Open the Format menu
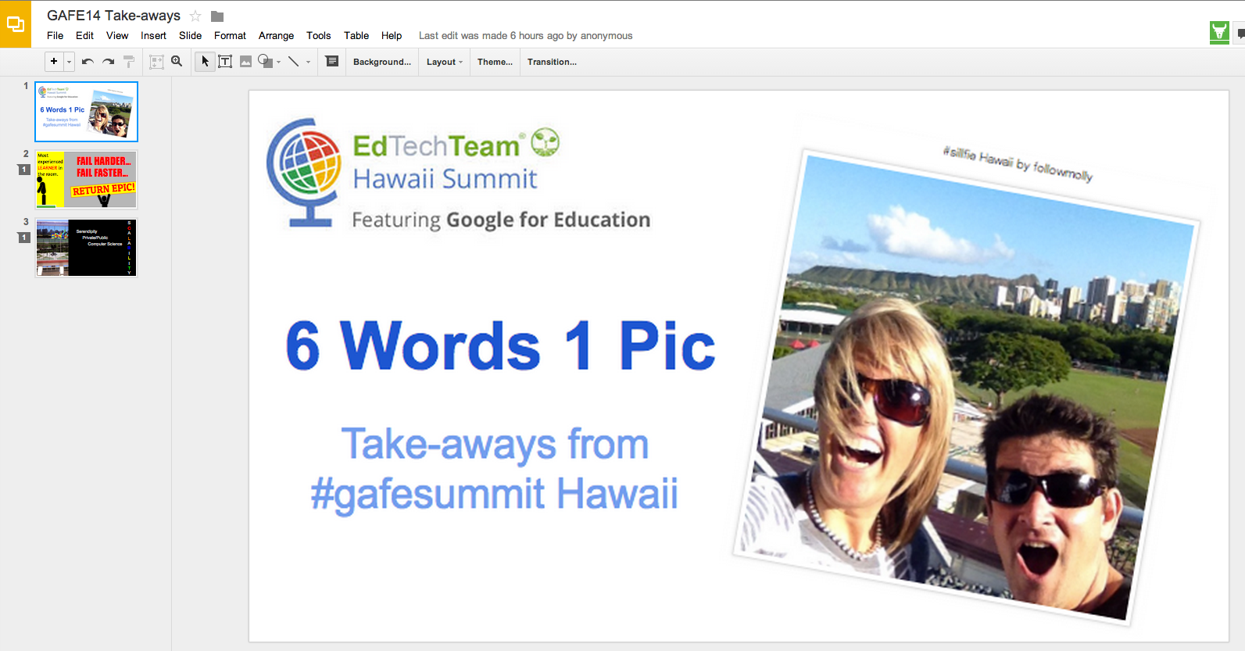The height and width of the screenshot is (651, 1245). 230,35
